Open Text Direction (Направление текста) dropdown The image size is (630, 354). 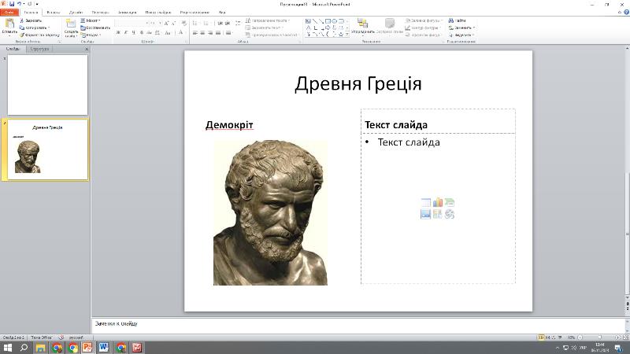pyautogui.click(x=268, y=20)
